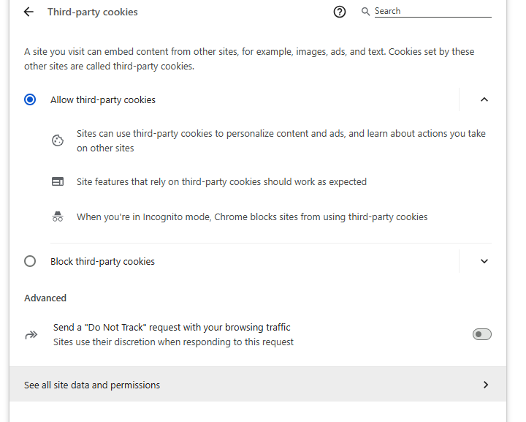The image size is (526, 422).
Task: Select the Block third-party cookies radio button
Action: pyautogui.click(x=30, y=261)
